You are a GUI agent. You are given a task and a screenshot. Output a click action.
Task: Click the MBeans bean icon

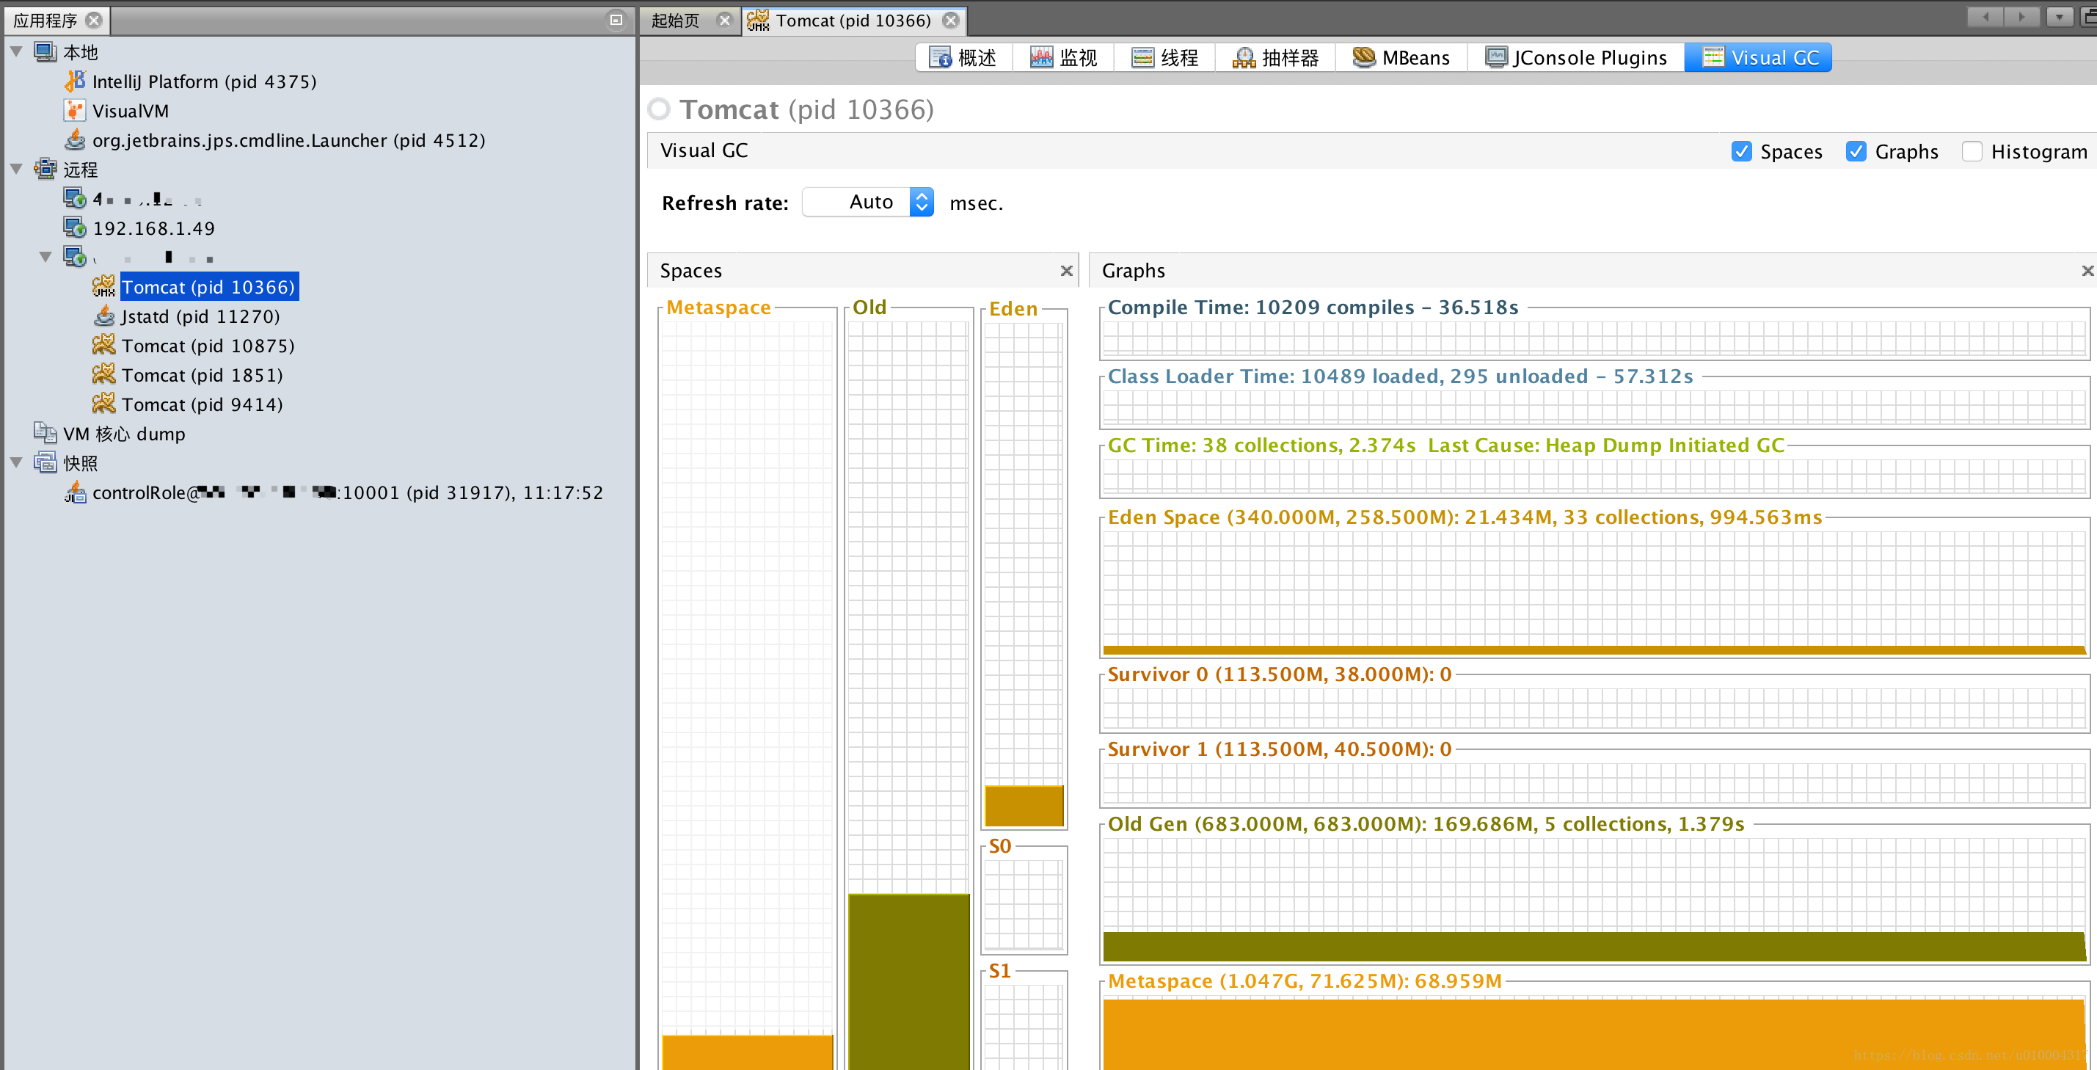click(1363, 57)
